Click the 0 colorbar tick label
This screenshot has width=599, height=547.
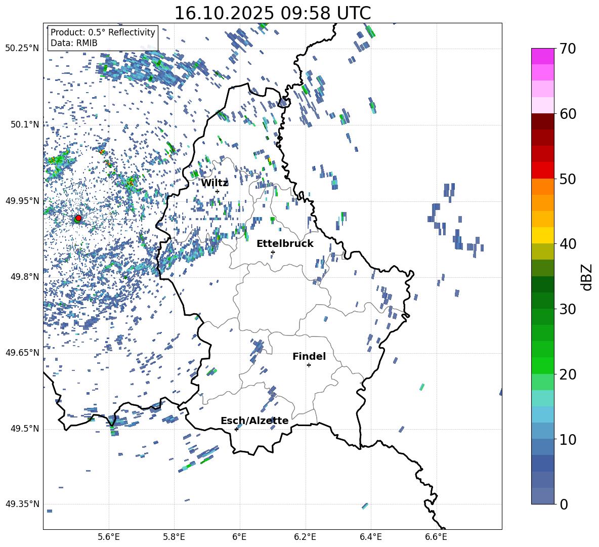click(x=564, y=504)
